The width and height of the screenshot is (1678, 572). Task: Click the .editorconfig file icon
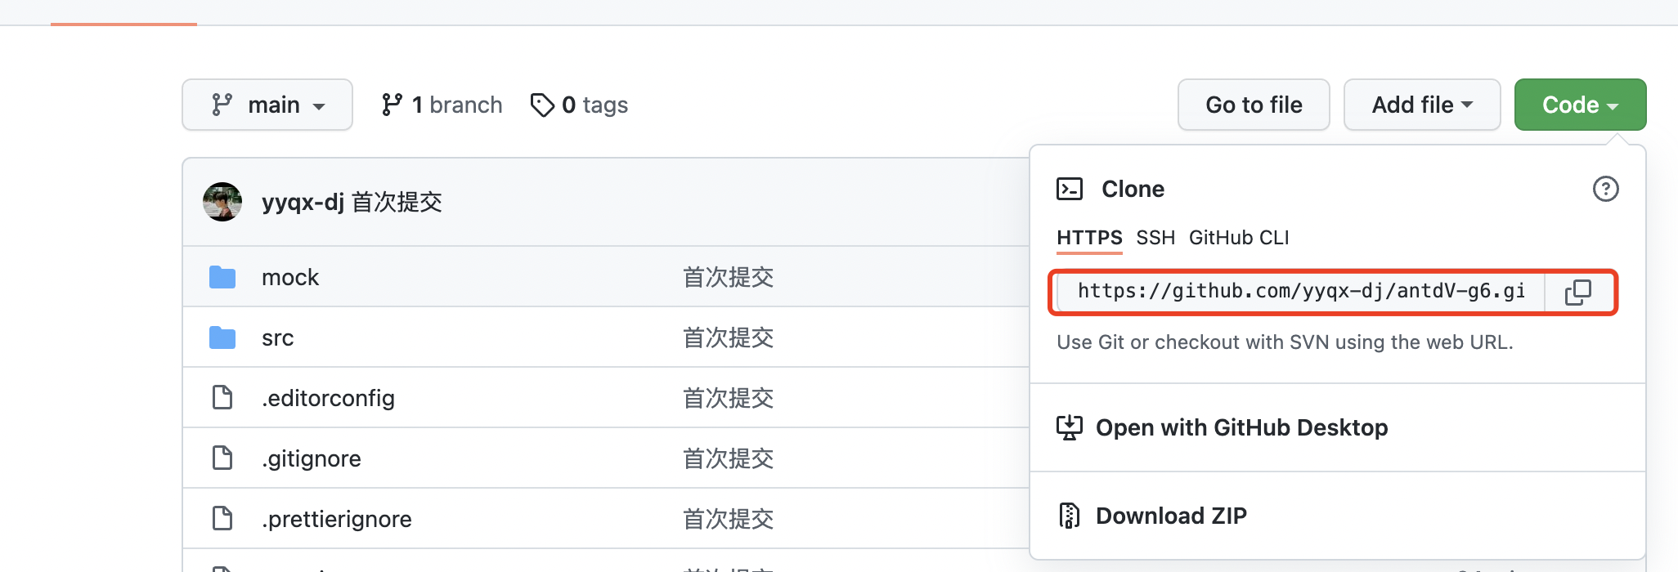pos(222,397)
